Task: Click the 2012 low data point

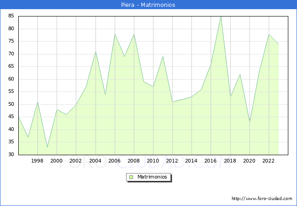Action: coord(172,102)
